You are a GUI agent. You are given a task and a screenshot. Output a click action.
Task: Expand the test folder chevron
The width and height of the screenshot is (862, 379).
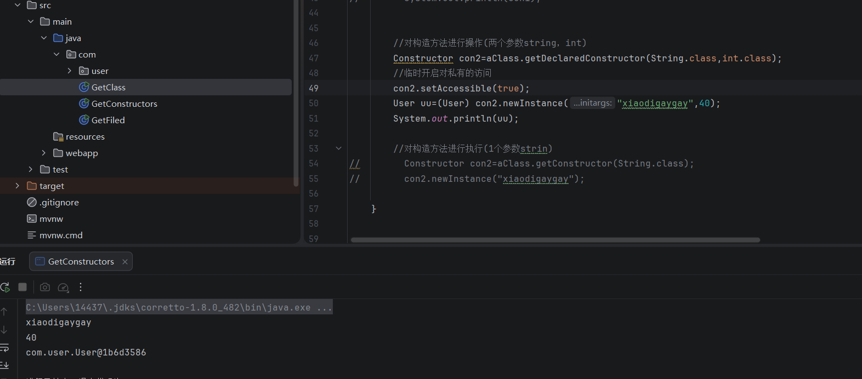31,169
